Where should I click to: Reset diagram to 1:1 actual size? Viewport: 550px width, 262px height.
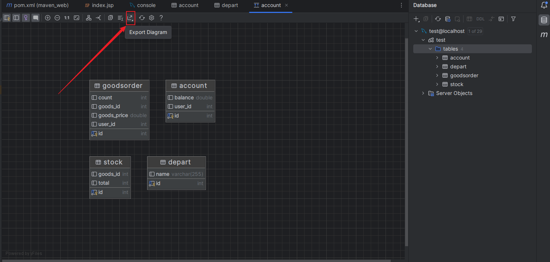click(x=67, y=18)
